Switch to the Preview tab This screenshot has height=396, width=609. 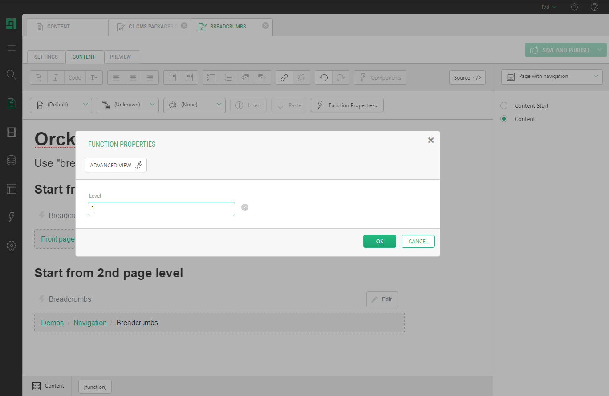[x=120, y=57]
